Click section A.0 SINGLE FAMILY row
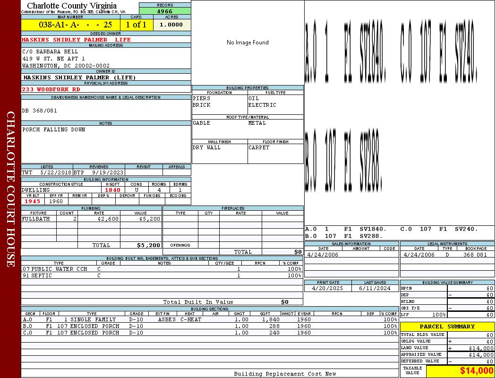The image size is (496, 378). [210, 320]
